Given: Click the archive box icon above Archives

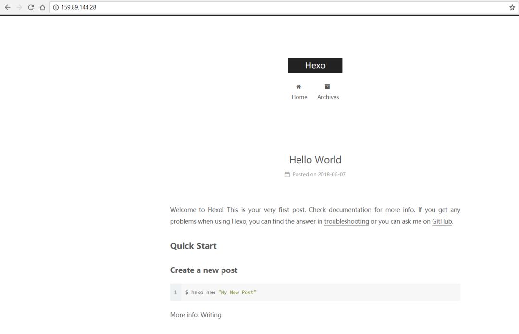Looking at the screenshot, I should pos(327,87).
